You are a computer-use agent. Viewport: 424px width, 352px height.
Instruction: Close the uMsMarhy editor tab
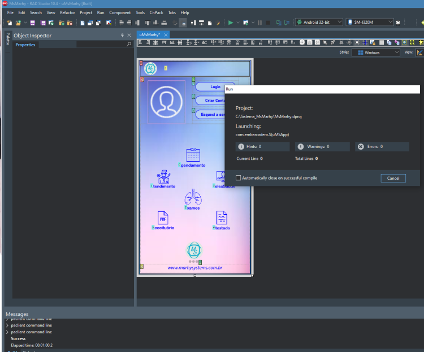166,34
